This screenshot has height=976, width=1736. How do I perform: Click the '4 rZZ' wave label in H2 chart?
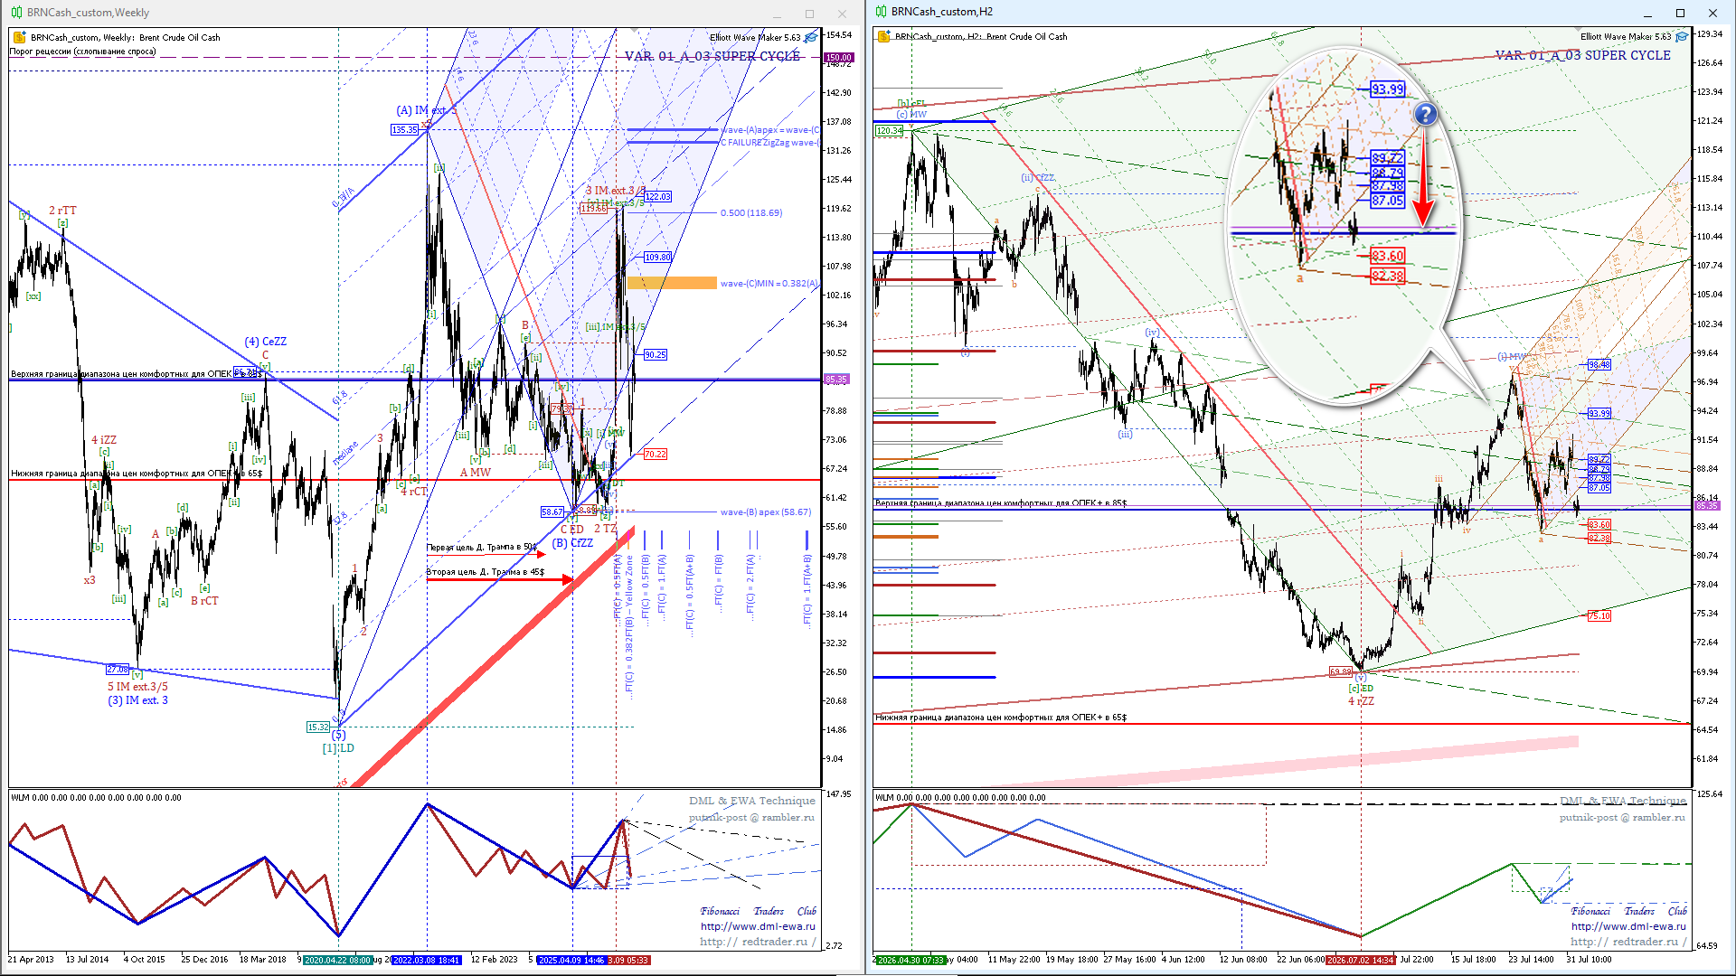(1361, 701)
